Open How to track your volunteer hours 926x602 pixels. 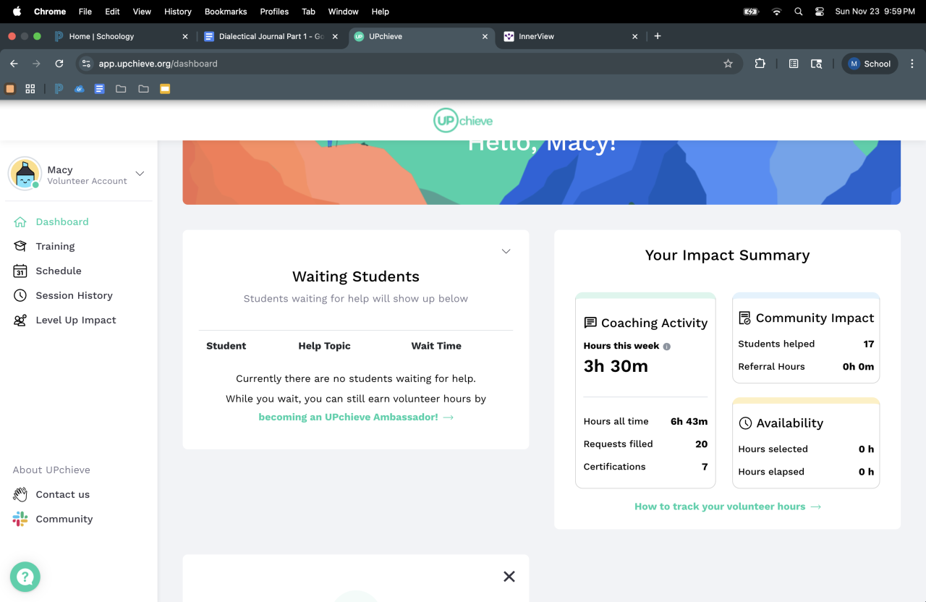(727, 506)
